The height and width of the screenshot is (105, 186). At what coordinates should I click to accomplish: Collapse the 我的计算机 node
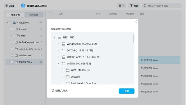tap(55, 37)
